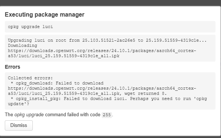Click the 255 exit code badge
The width and height of the screenshot is (221, 138).
[x=107, y=115]
